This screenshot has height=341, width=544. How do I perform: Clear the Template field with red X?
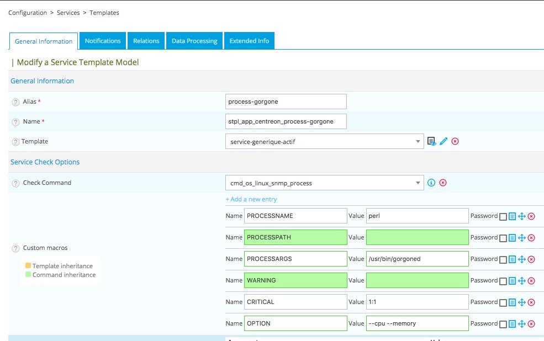455,141
